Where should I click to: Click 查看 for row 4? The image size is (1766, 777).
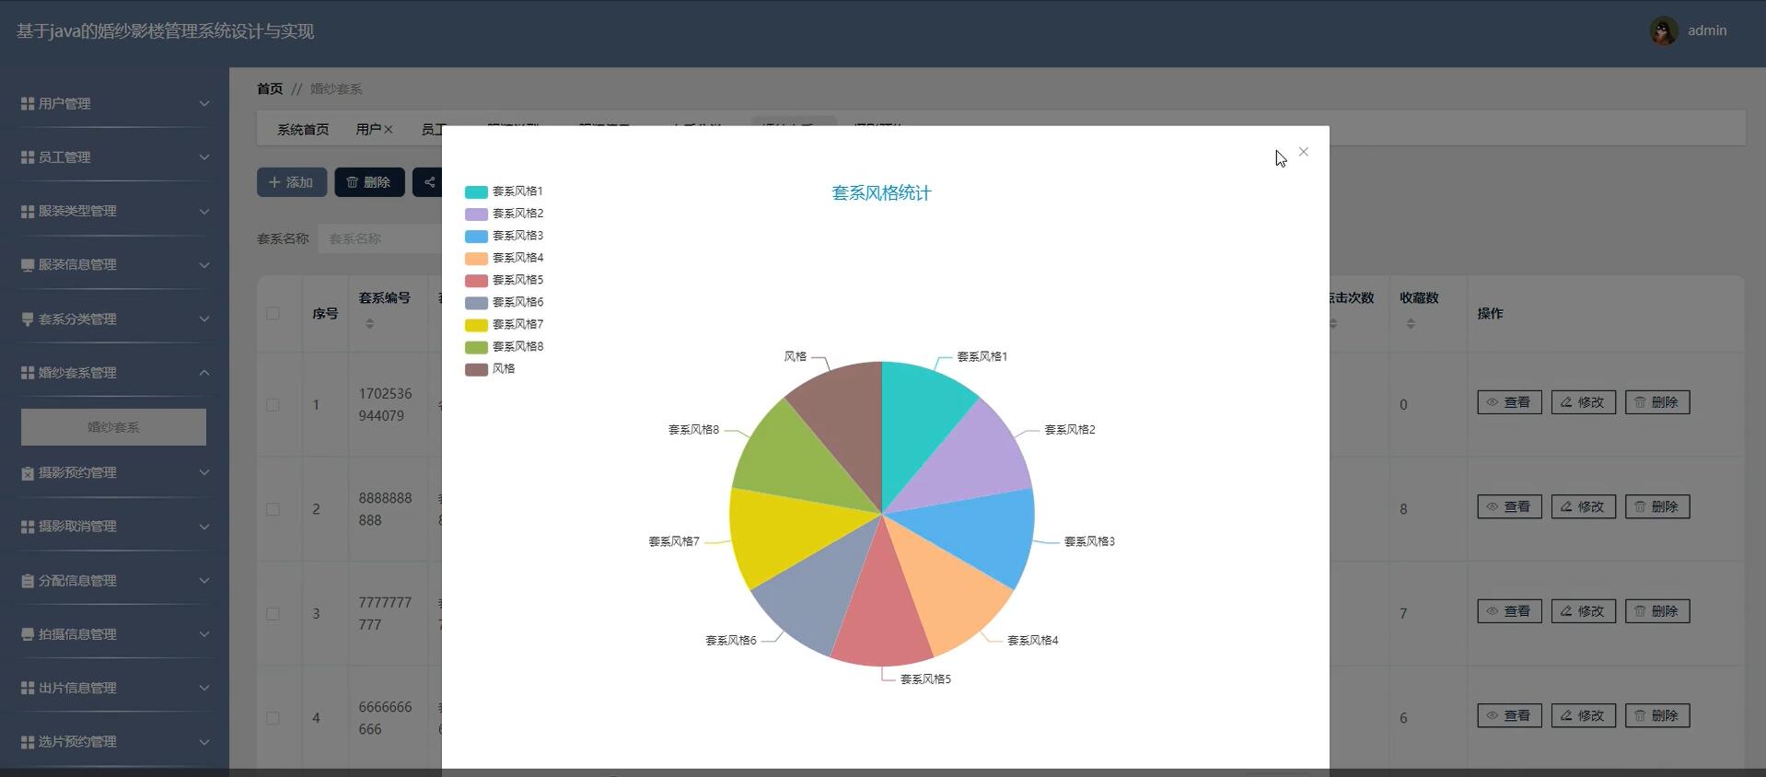[x=1509, y=716]
